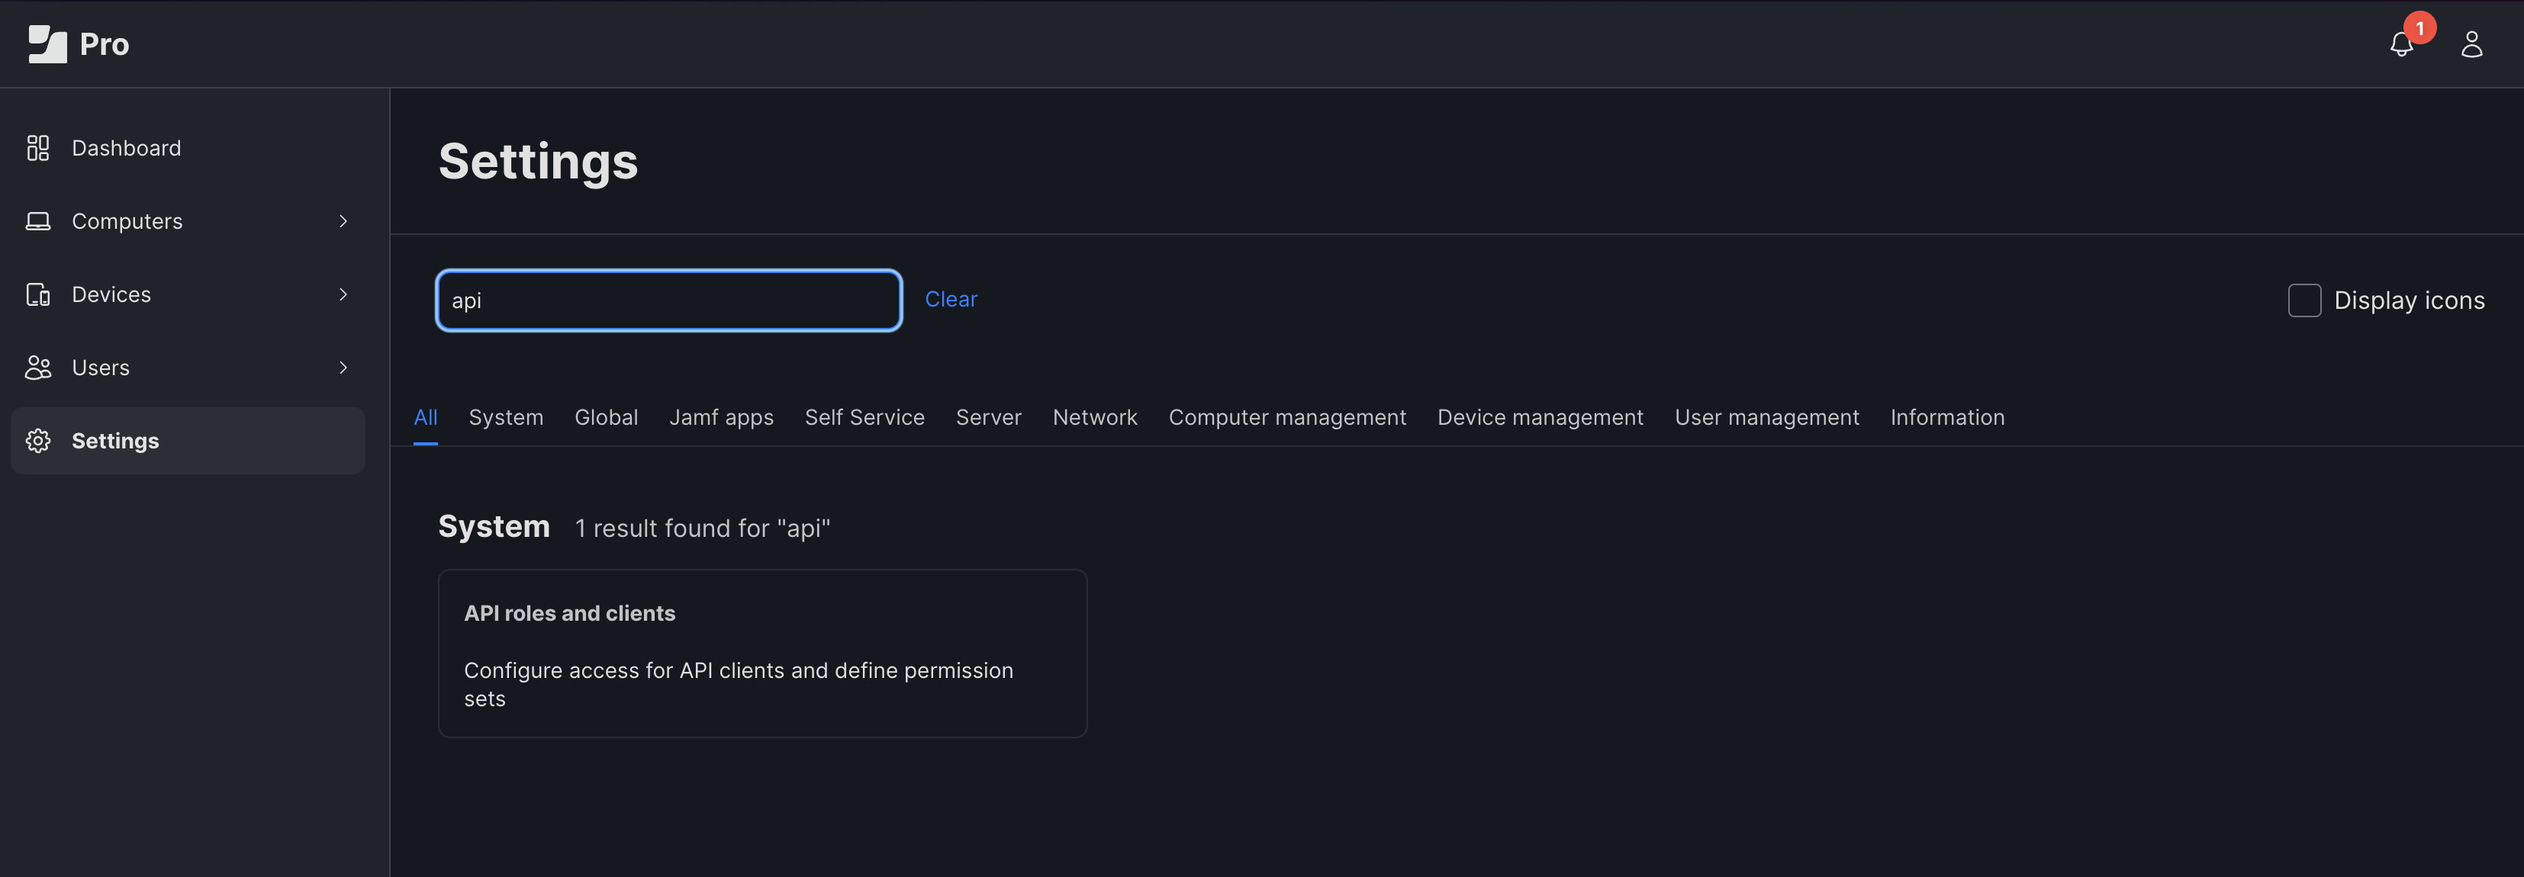
Task: Open API roles and clients setting card
Action: pos(762,653)
